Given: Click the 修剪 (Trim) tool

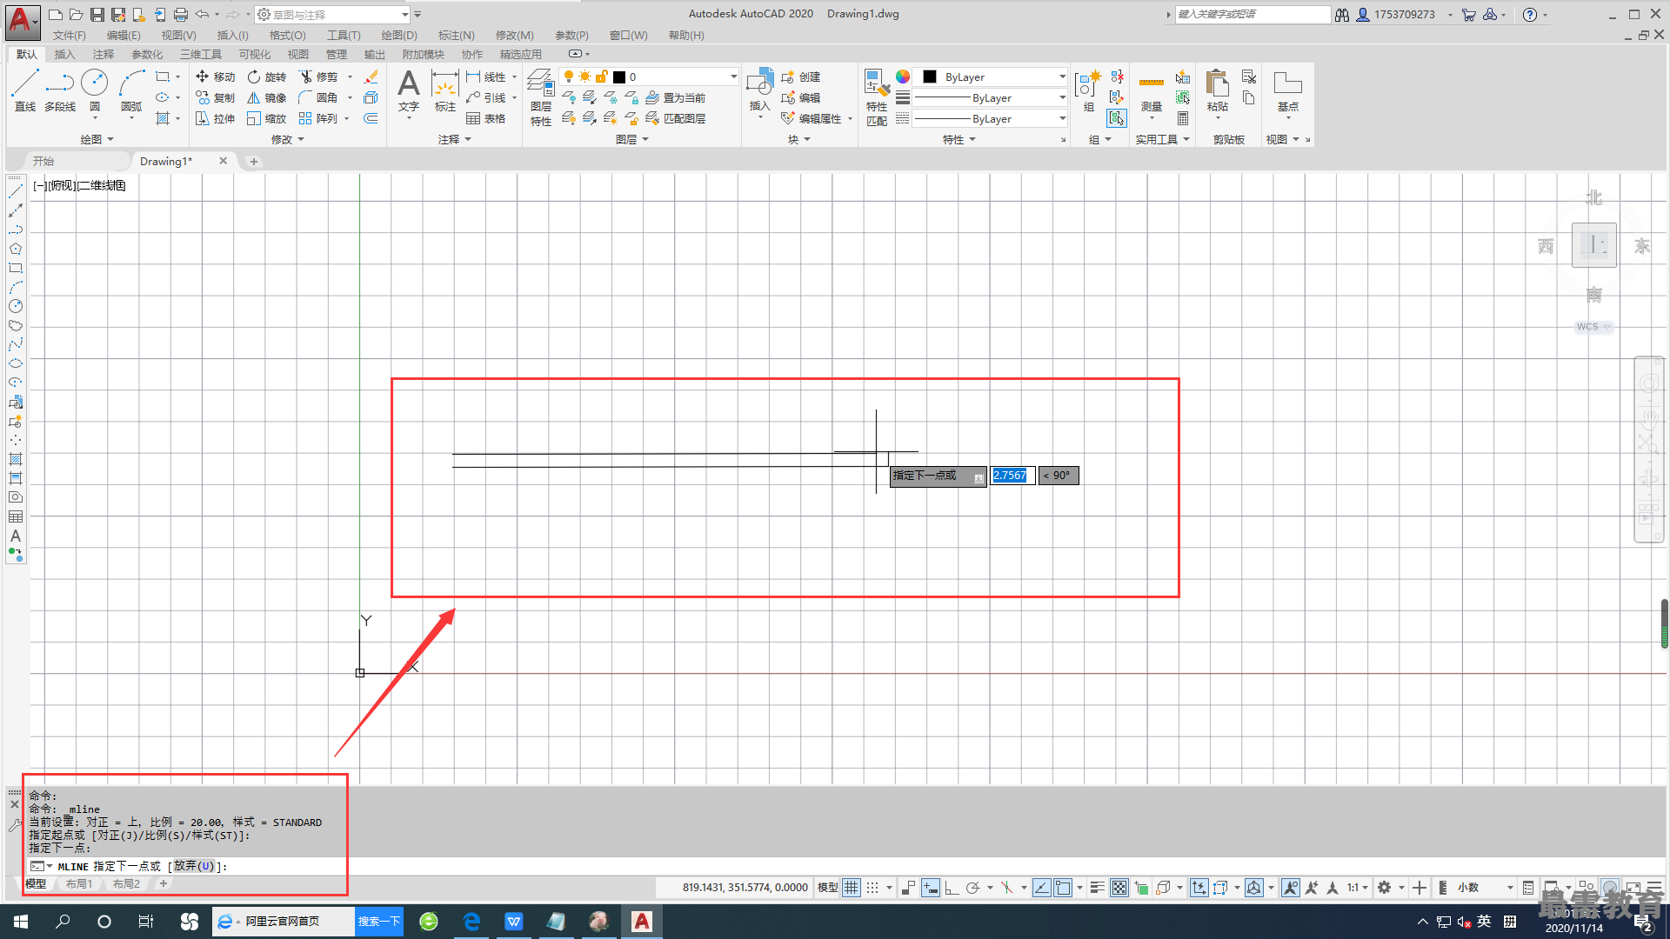Looking at the screenshot, I should (318, 77).
